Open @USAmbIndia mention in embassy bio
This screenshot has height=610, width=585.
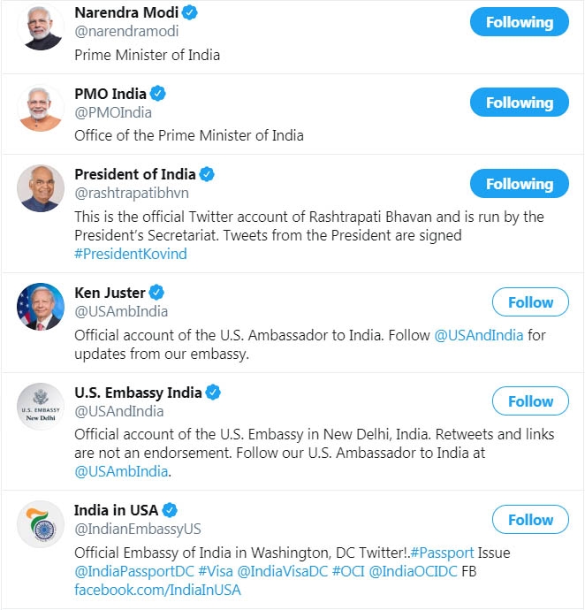pyautogui.click(x=121, y=471)
